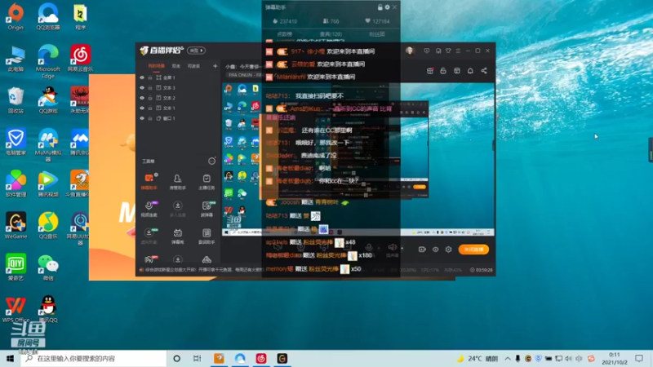653x367 pixels.
Task: Click the bell notification icon in the stream toolbar
Action: point(470,71)
